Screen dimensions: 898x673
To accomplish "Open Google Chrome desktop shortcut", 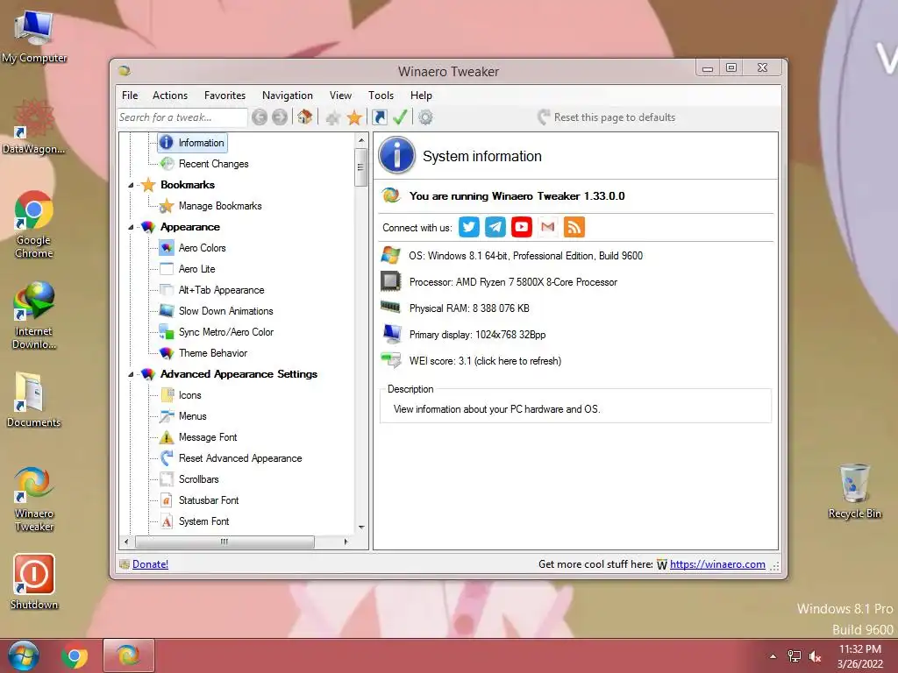I will click(x=34, y=224).
